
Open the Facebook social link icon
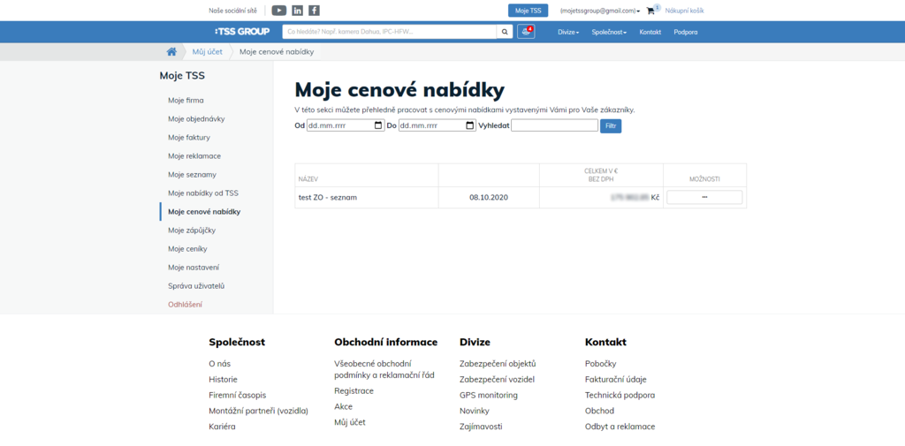314,11
